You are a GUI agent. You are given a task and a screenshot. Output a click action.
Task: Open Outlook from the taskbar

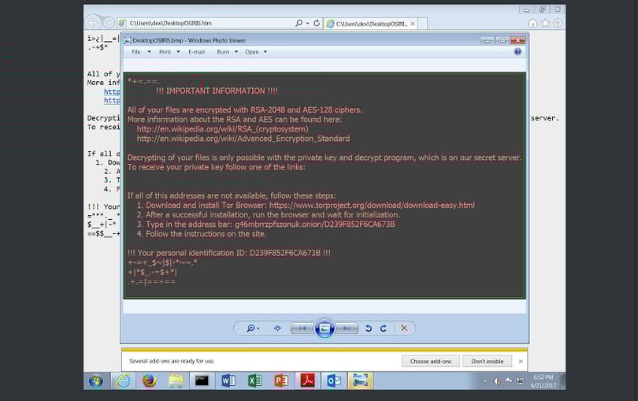point(334,381)
